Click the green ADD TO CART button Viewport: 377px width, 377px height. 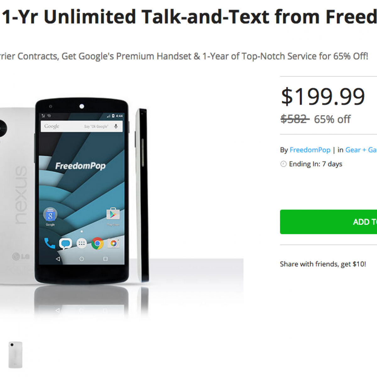pyautogui.click(x=329, y=222)
